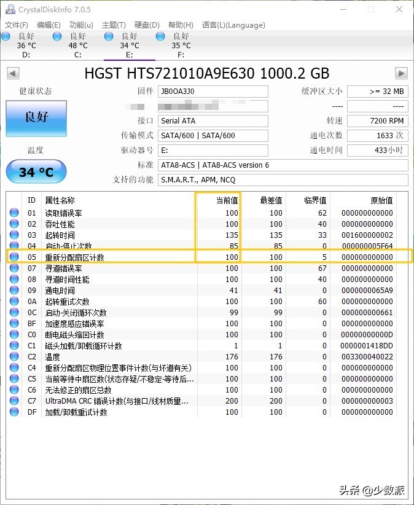Click the >= 32 MB buffer field

(377, 92)
